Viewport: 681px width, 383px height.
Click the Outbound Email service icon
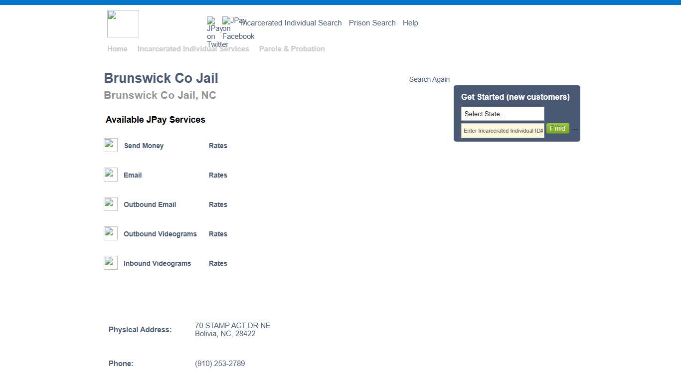tap(110, 203)
